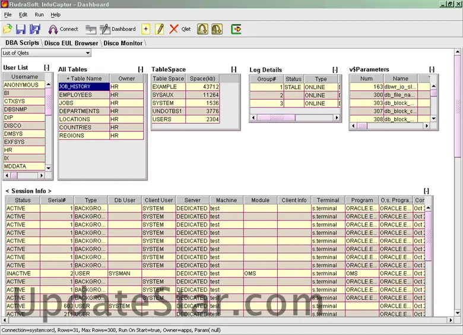Click the second floppy disk Save As icon
This screenshot has height=335, width=463.
tap(35, 29)
